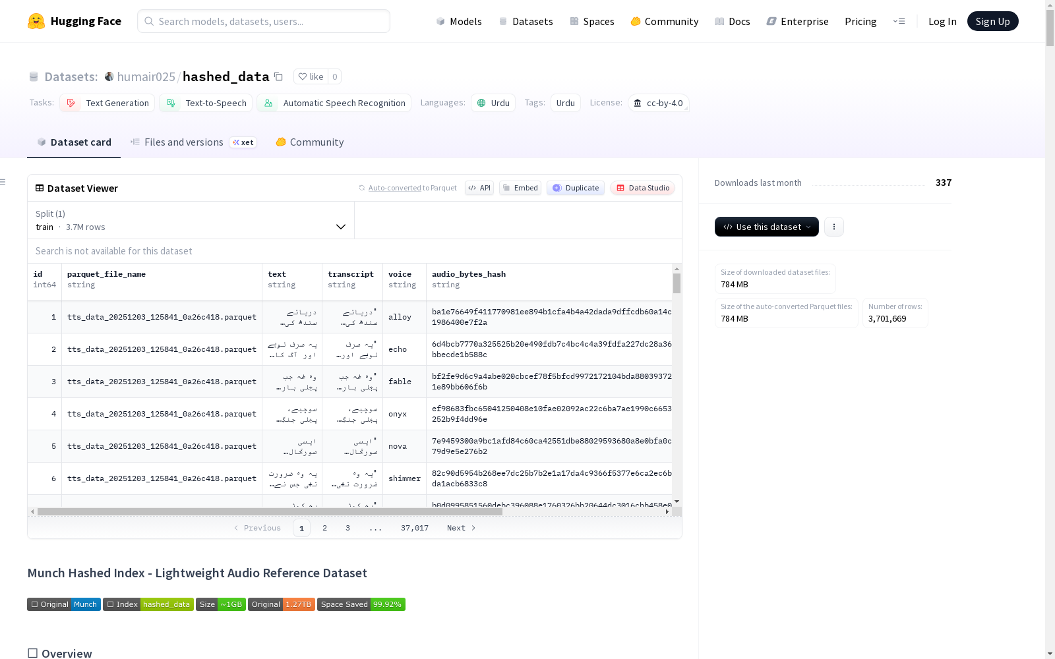Go to Datasets in the navigation
Screen dimensions: 1055x659
click(526, 22)
